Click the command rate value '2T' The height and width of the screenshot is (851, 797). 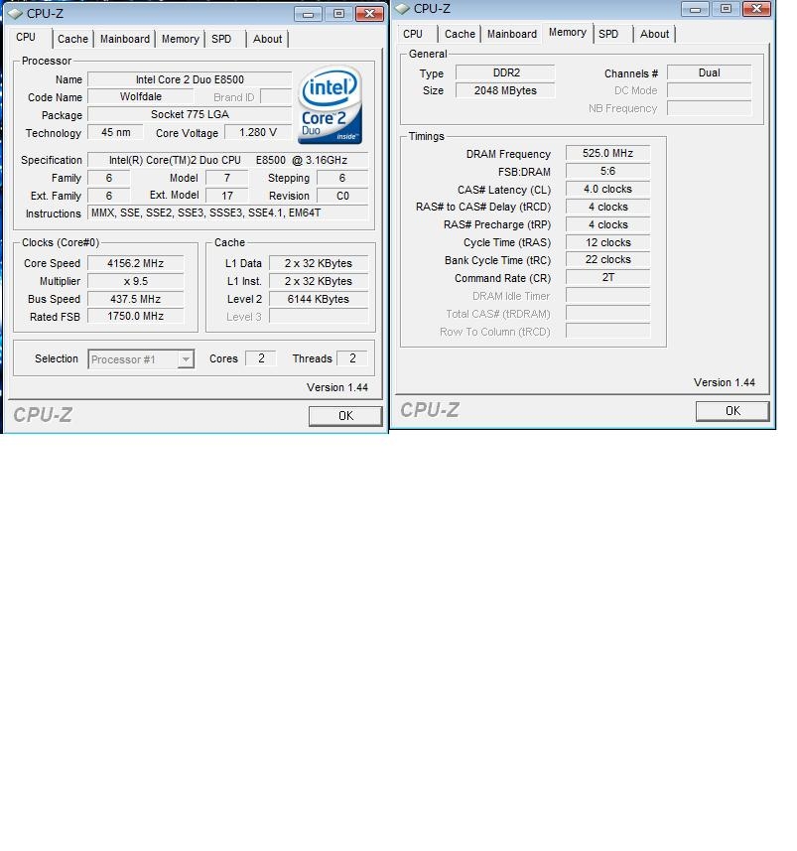point(607,277)
